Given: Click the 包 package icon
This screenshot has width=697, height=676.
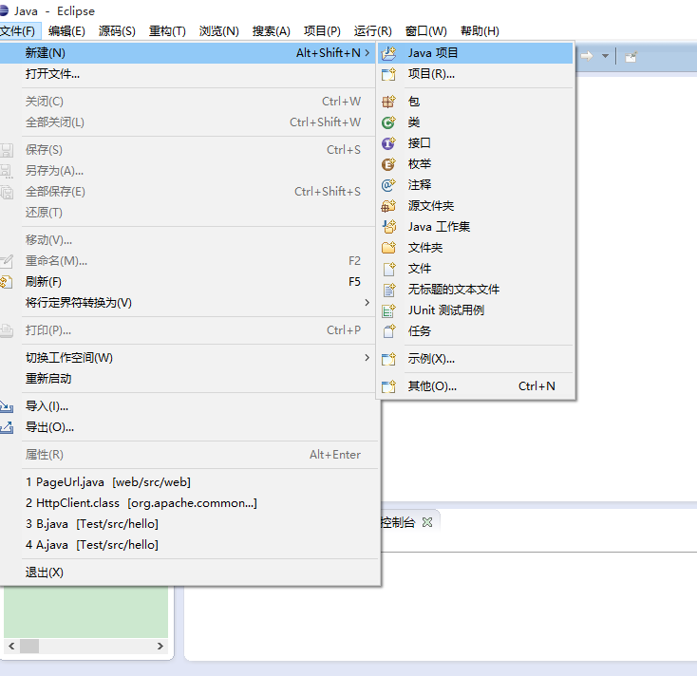Looking at the screenshot, I should coord(388,102).
